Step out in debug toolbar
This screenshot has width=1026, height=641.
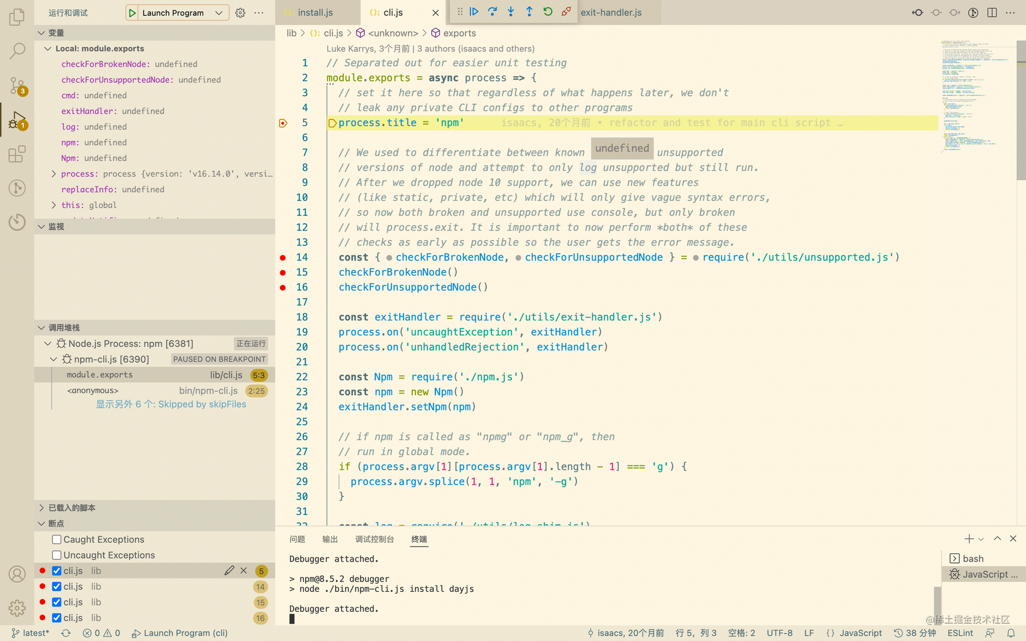pyautogui.click(x=529, y=12)
